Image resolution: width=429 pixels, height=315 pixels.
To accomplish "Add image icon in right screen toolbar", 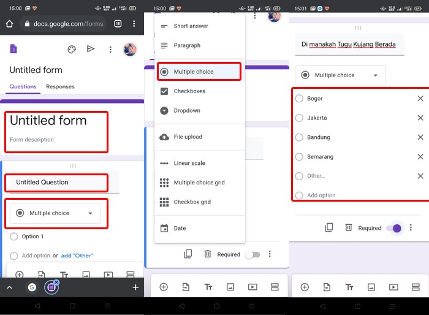I will 371,287.
